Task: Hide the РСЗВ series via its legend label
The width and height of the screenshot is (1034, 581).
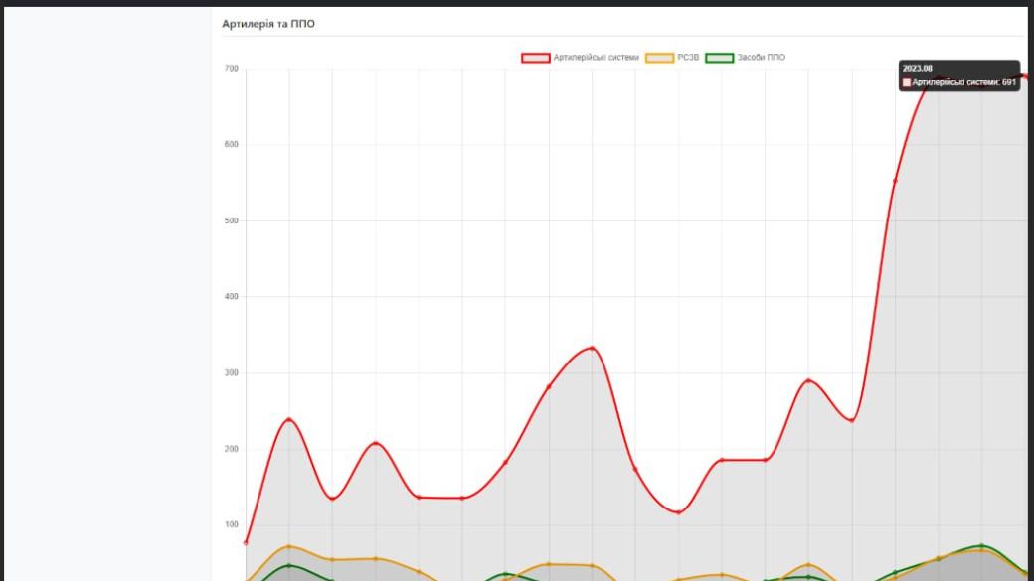Action: point(688,58)
